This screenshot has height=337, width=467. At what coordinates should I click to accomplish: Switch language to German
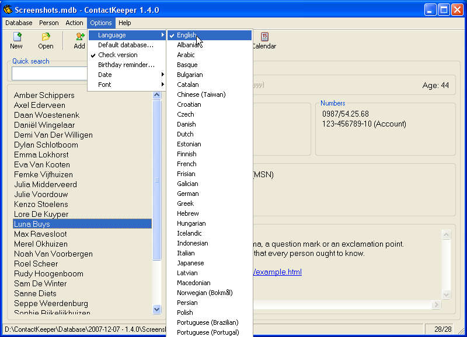[210, 194]
